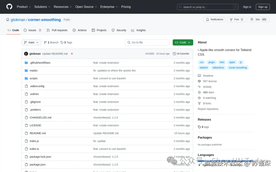Click the fork icon in Fork button
Viewport: 276px width, 172px height.
point(231,19)
